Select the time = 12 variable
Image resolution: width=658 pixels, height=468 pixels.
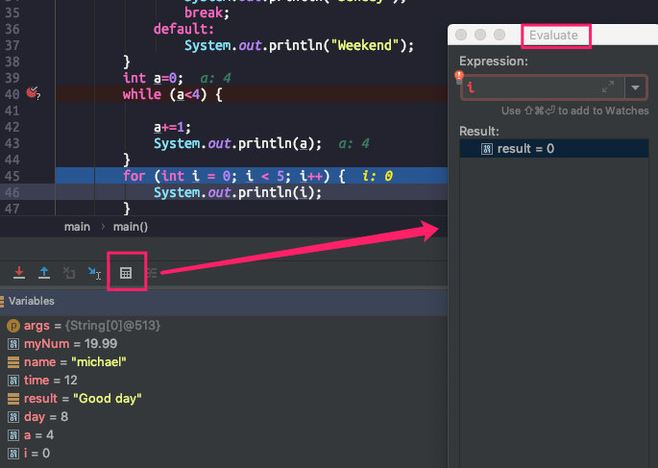[x=50, y=381]
